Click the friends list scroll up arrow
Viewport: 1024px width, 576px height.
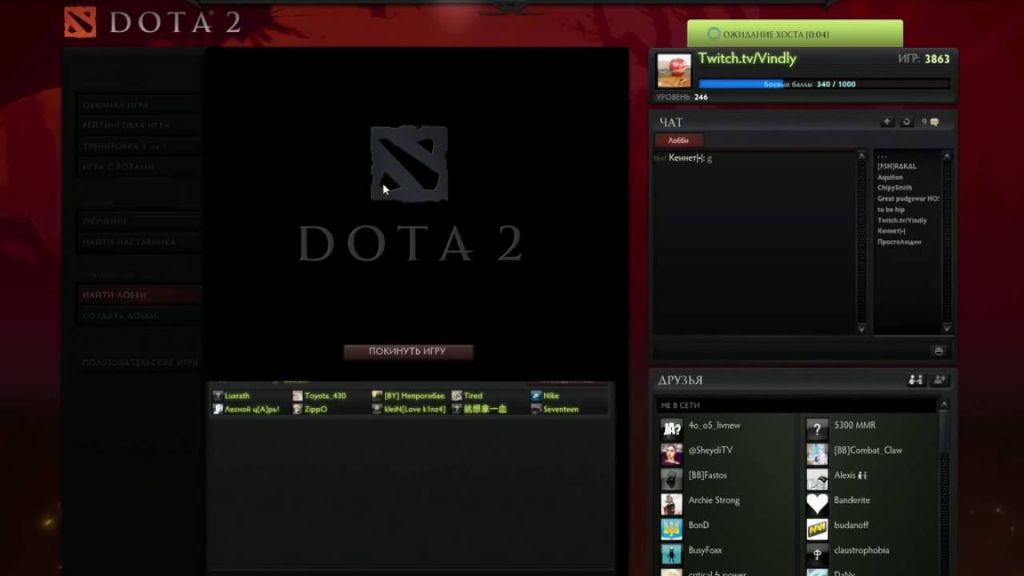[946, 405]
